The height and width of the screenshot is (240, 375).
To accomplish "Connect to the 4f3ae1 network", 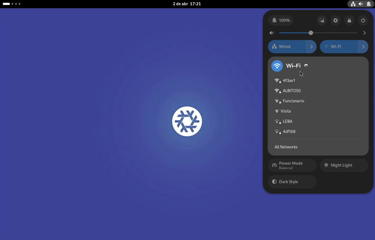I will pos(318,81).
